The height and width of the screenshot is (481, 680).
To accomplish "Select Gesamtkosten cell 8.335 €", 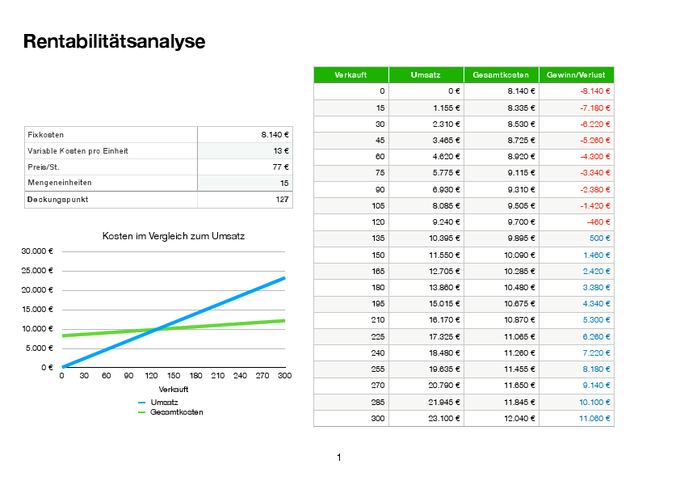I will point(501,108).
